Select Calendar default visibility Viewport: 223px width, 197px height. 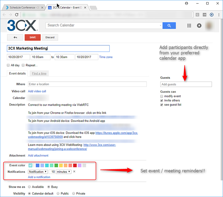tap(29, 193)
